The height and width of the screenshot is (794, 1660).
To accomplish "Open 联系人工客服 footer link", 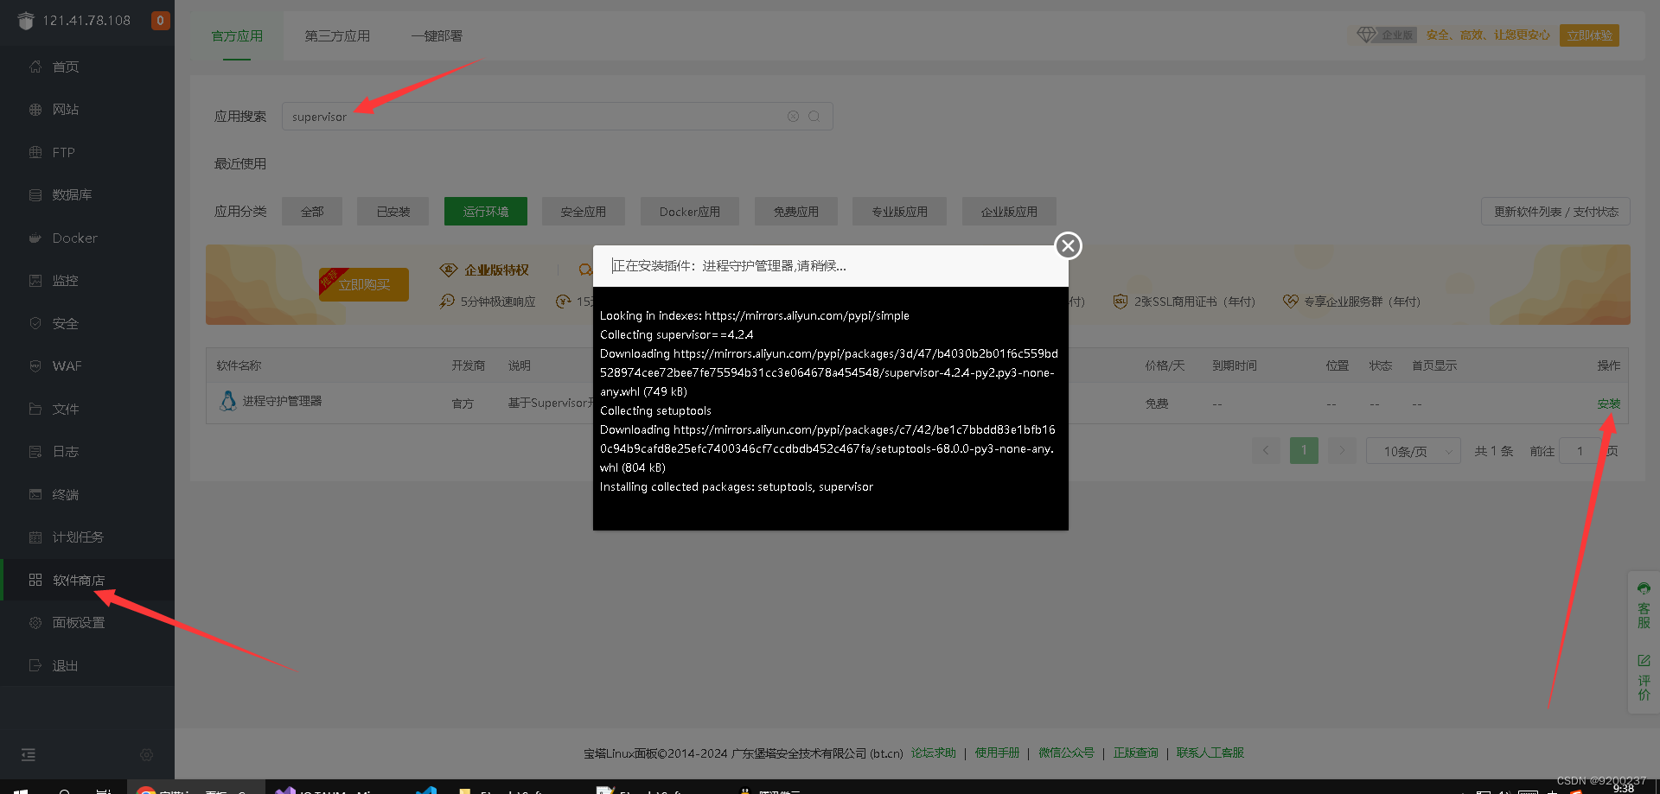I will point(1210,753).
